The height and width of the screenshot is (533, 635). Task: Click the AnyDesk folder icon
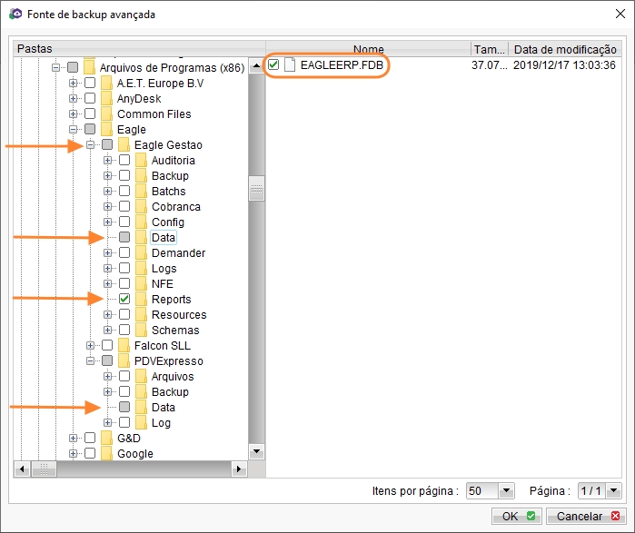click(x=106, y=98)
